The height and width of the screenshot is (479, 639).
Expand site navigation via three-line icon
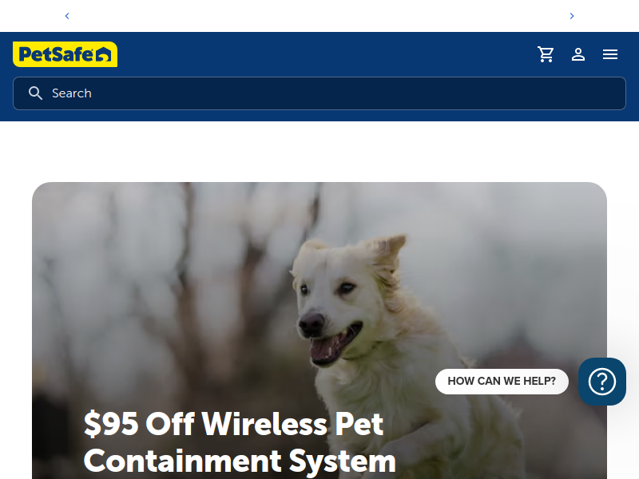610,54
